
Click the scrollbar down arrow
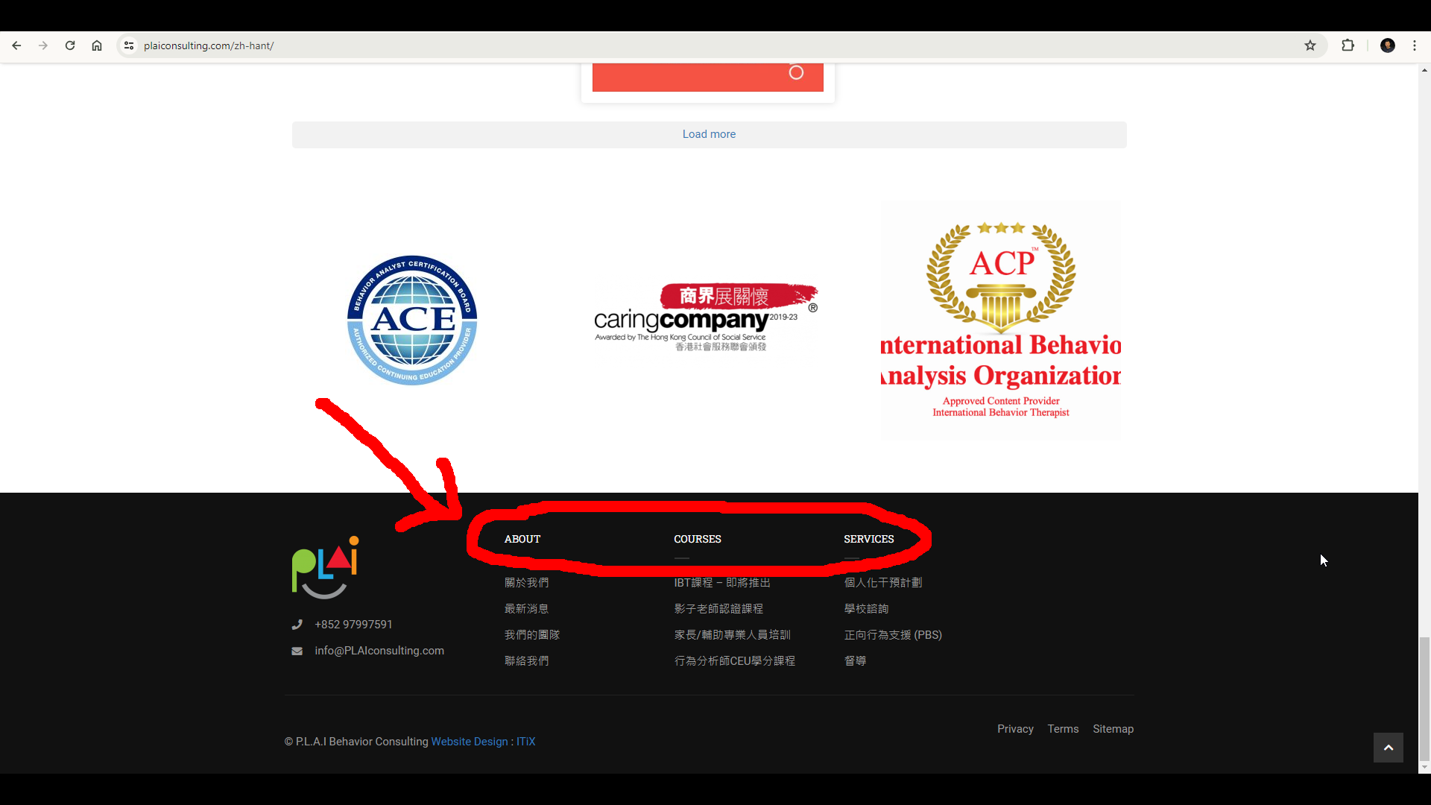coord(1424,767)
